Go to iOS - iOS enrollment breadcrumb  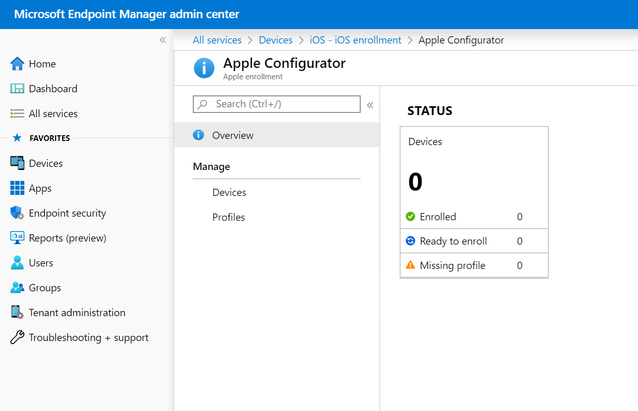(355, 40)
